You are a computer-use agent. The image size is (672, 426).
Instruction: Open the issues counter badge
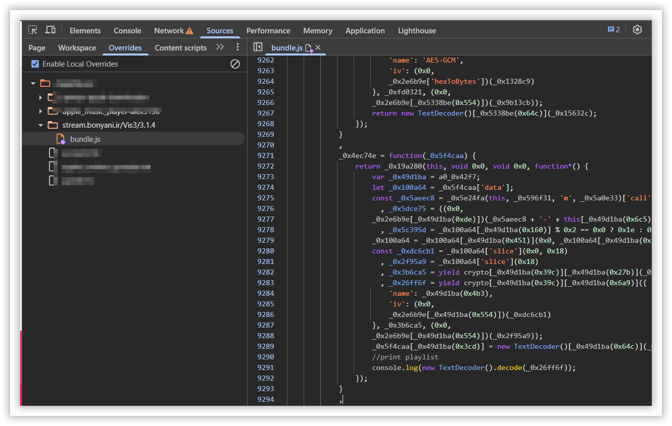coord(613,30)
